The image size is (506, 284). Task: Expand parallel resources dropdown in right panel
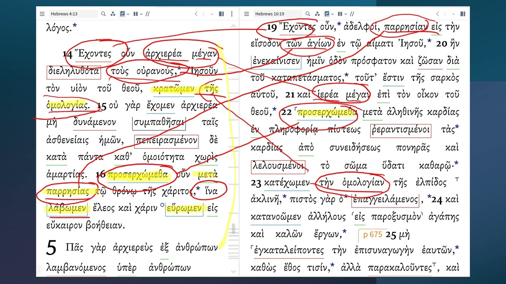[x=346, y=14]
